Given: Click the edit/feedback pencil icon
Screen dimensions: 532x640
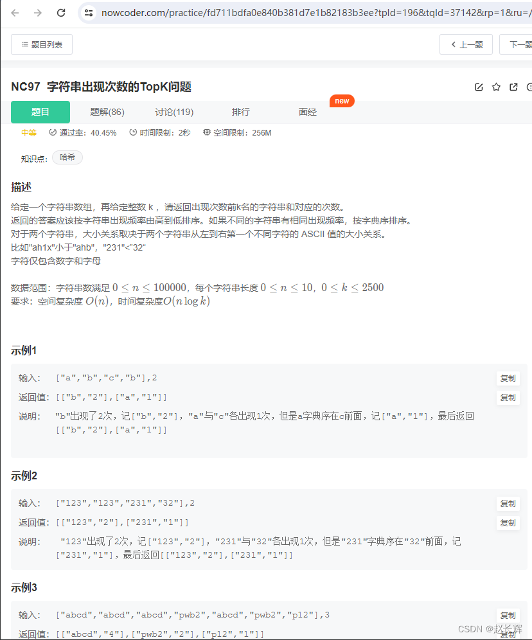Looking at the screenshot, I should pos(479,87).
